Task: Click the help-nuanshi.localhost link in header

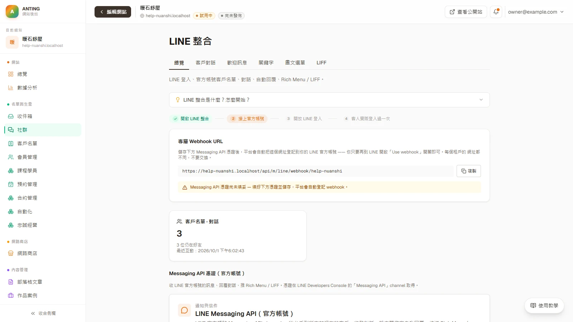Action: pyautogui.click(x=165, y=16)
